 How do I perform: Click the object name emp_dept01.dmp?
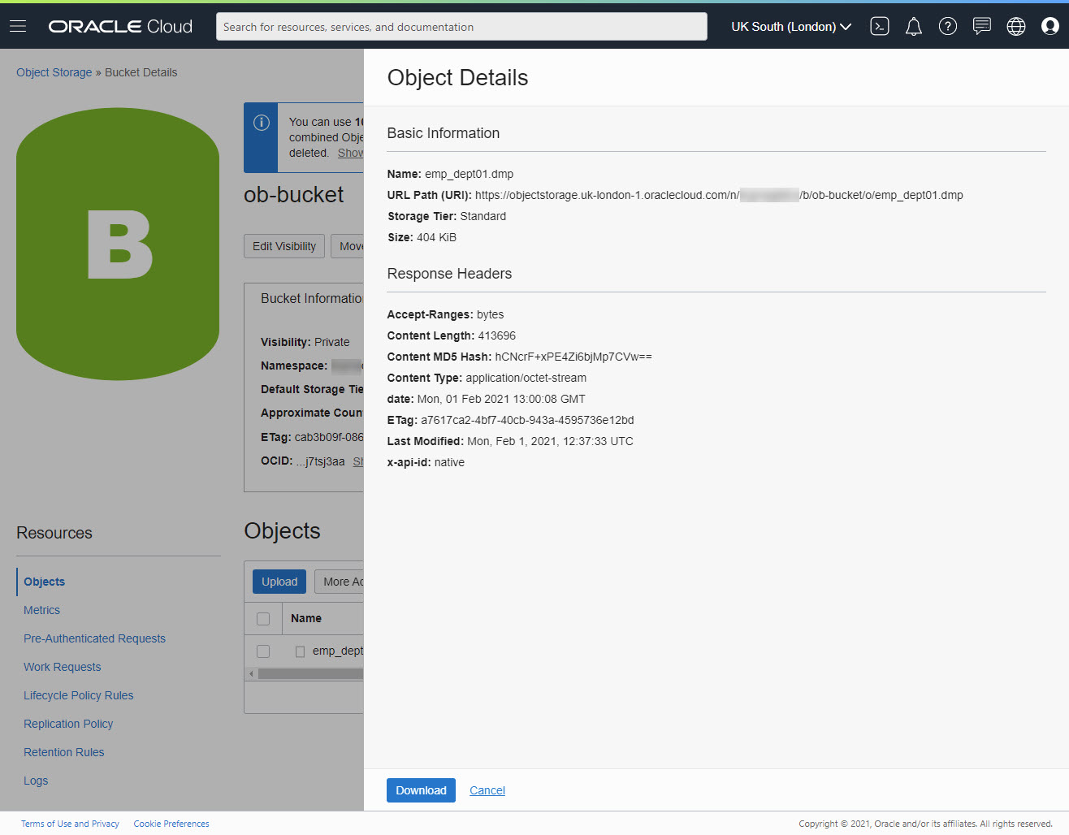(469, 174)
